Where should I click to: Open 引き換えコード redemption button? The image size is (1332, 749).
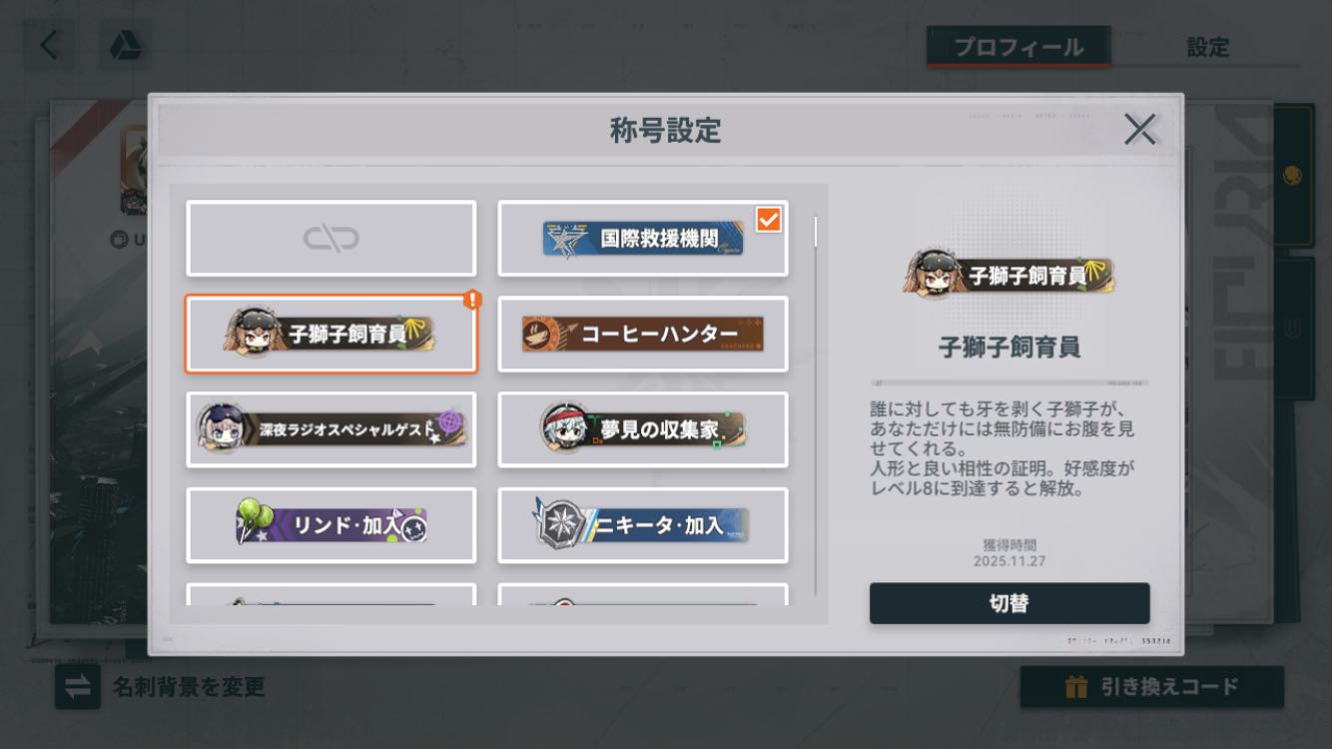point(1151,687)
